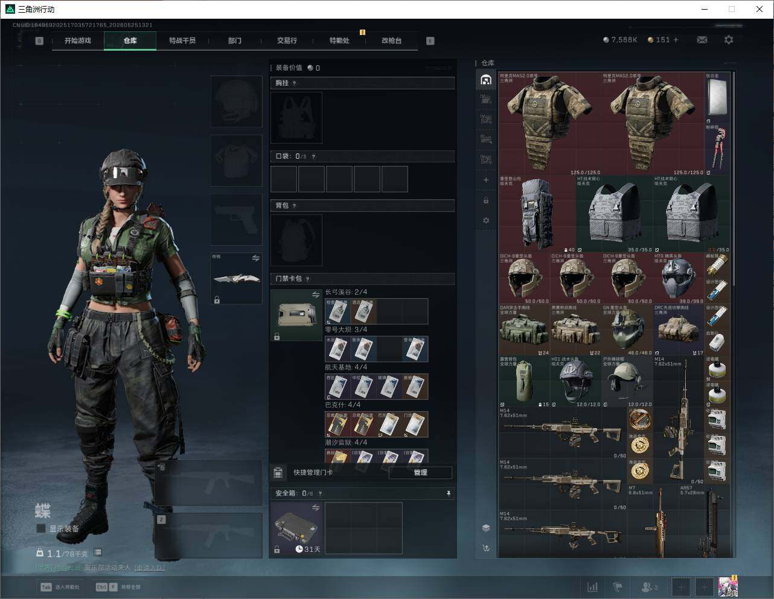Click the 管理 button for key cards
The height and width of the screenshot is (599, 774).
point(421,472)
